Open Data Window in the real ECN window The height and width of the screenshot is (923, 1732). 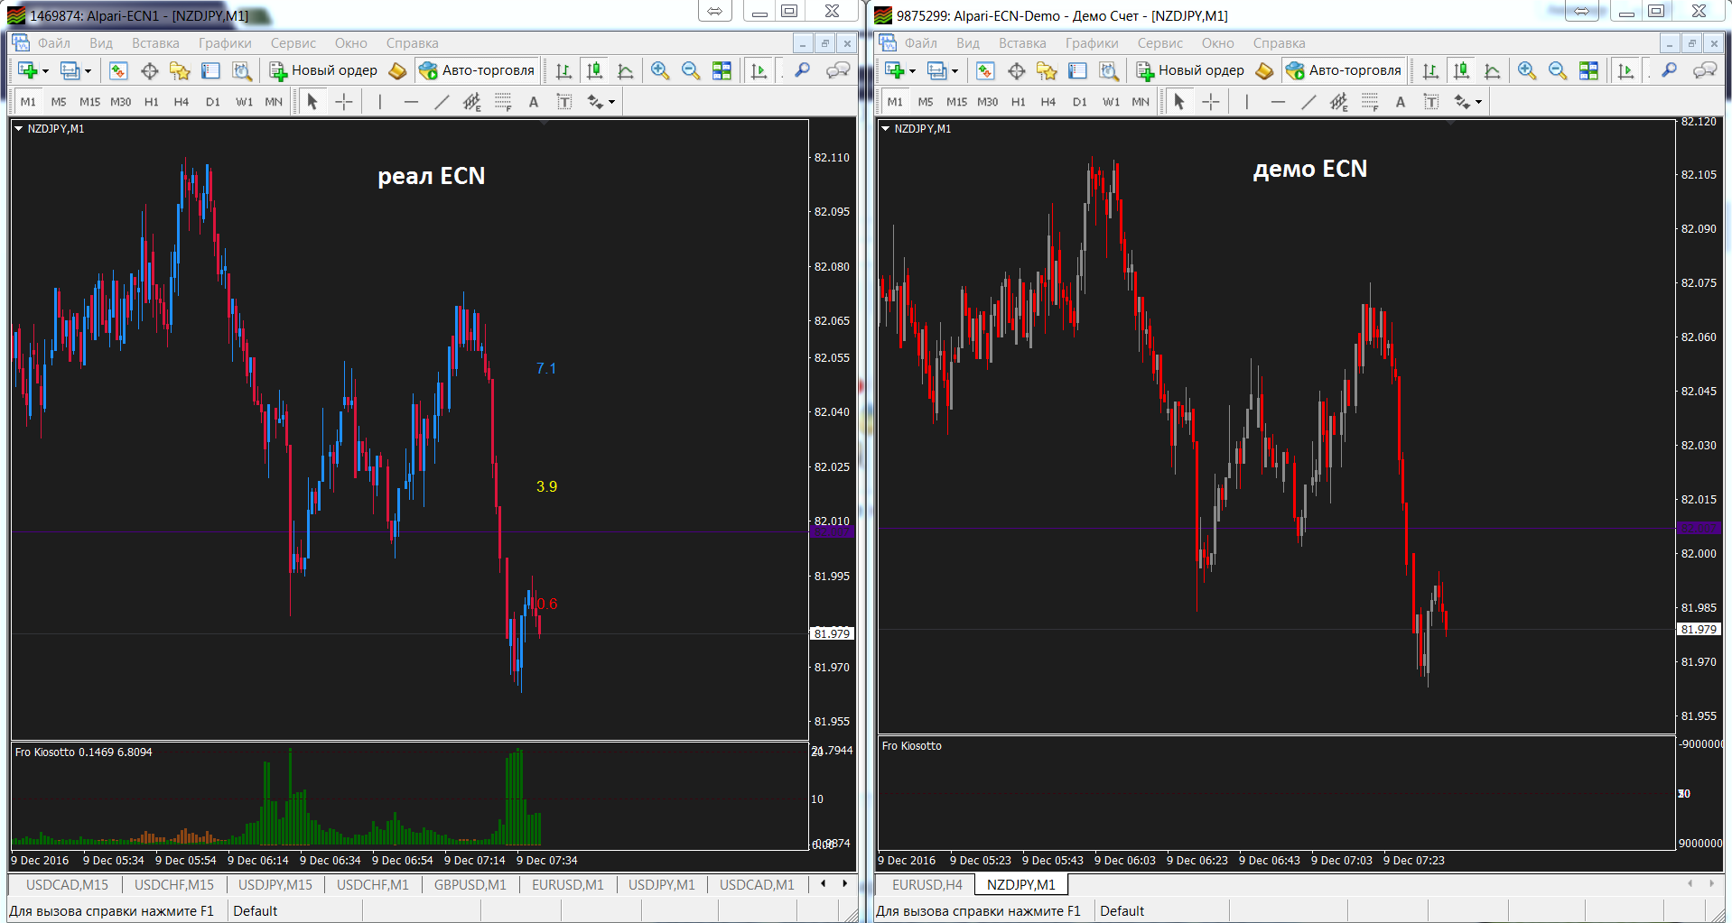click(x=149, y=70)
